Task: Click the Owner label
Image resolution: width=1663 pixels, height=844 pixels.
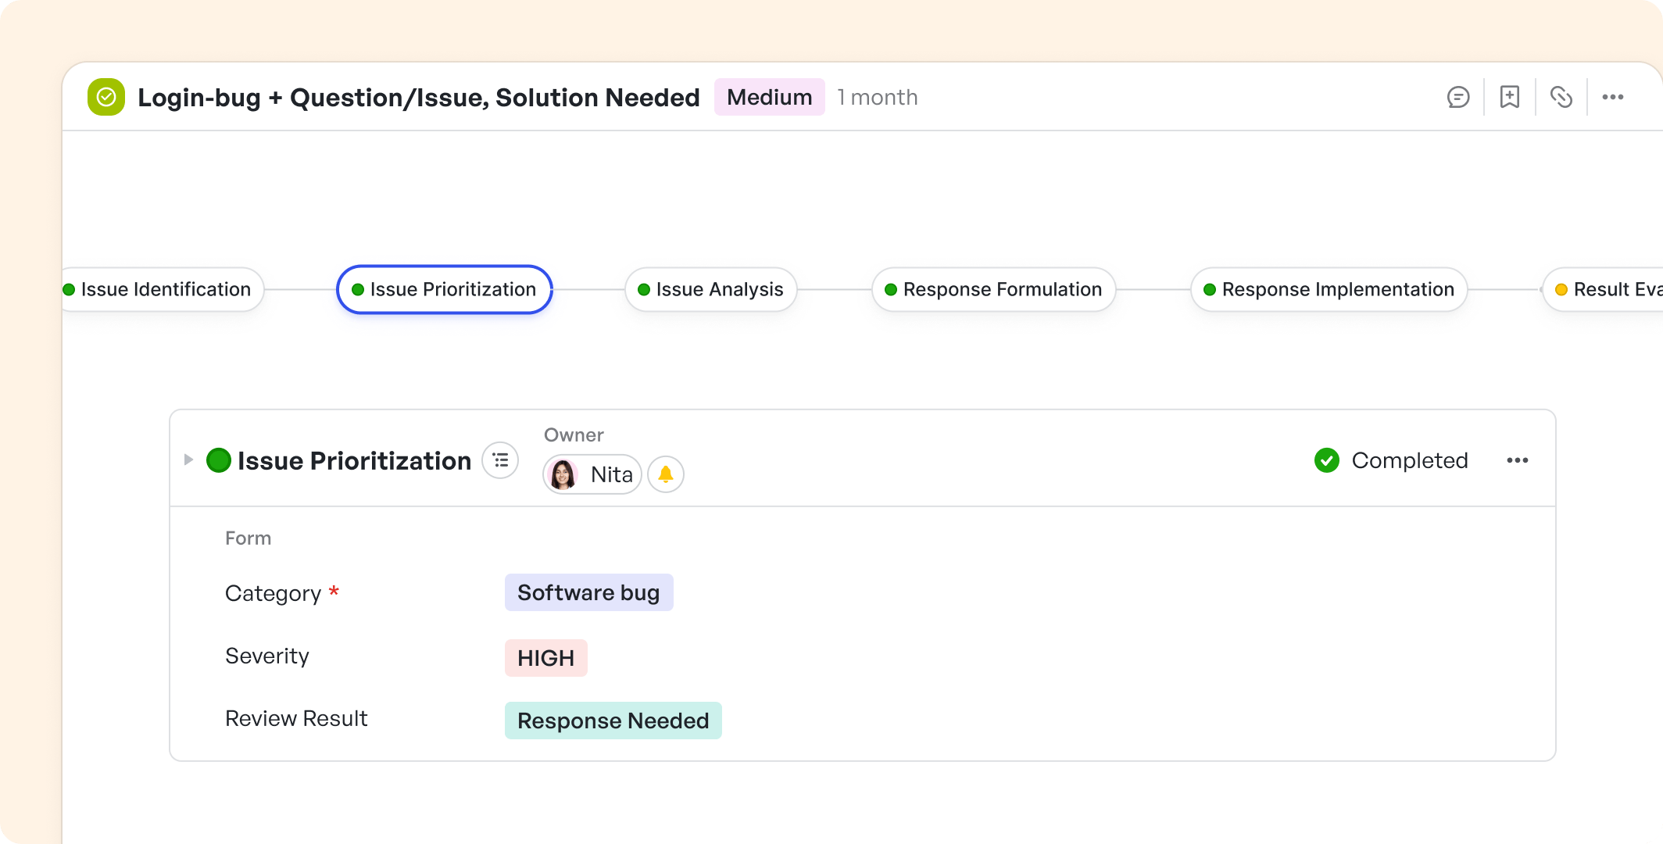Action: pyautogui.click(x=574, y=435)
